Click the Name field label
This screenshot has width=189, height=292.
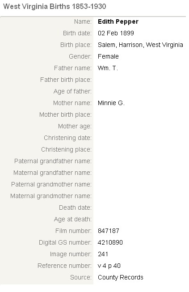83,21
